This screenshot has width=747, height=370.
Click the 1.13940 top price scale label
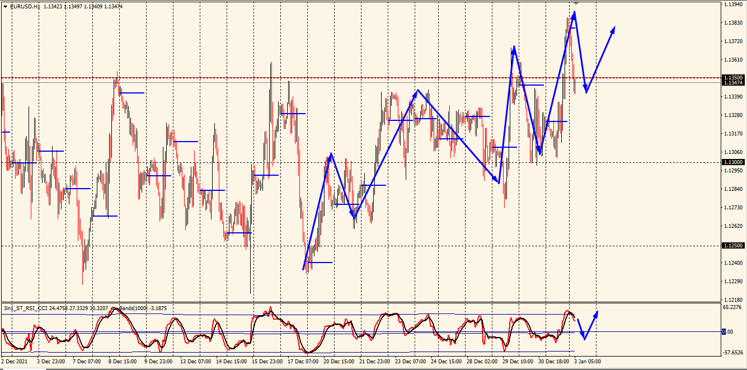(733, 4)
